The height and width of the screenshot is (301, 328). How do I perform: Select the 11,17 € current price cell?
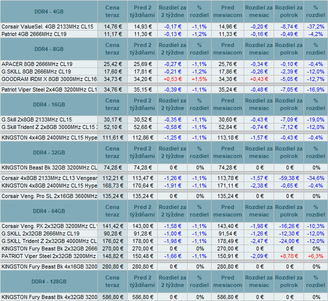112,34
